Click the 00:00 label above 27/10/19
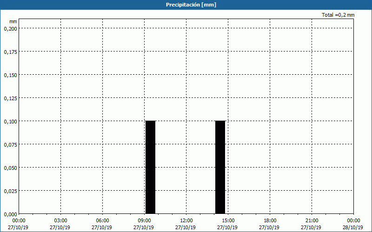The height and width of the screenshot is (232, 372). click(x=19, y=221)
